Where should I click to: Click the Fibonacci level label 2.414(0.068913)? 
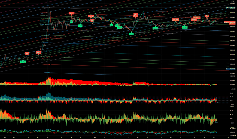(46, 60)
